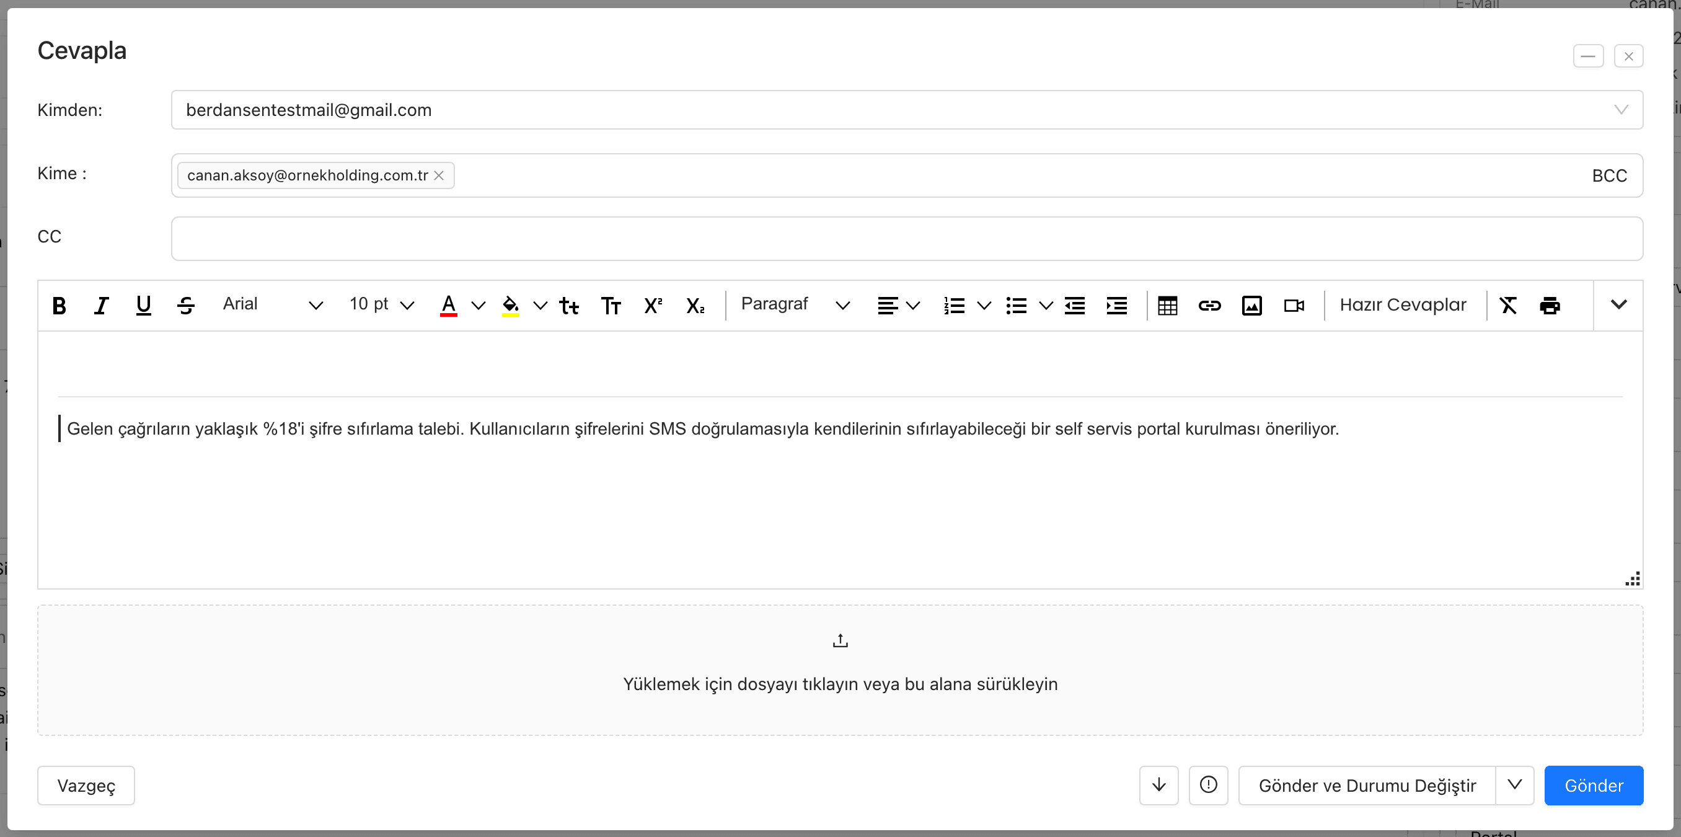The width and height of the screenshot is (1681, 837).
Task: Remove canan.aksoy@ornekholding.com.tr recipient tag
Action: point(439,175)
